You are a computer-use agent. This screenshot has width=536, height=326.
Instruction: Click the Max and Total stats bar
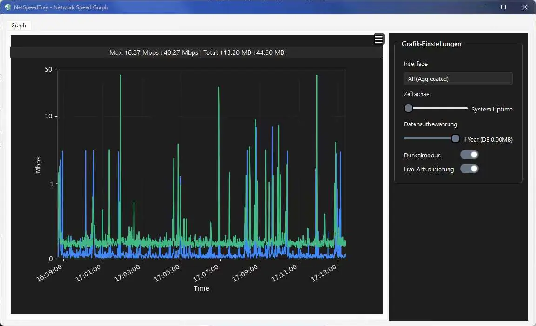pyautogui.click(x=197, y=52)
